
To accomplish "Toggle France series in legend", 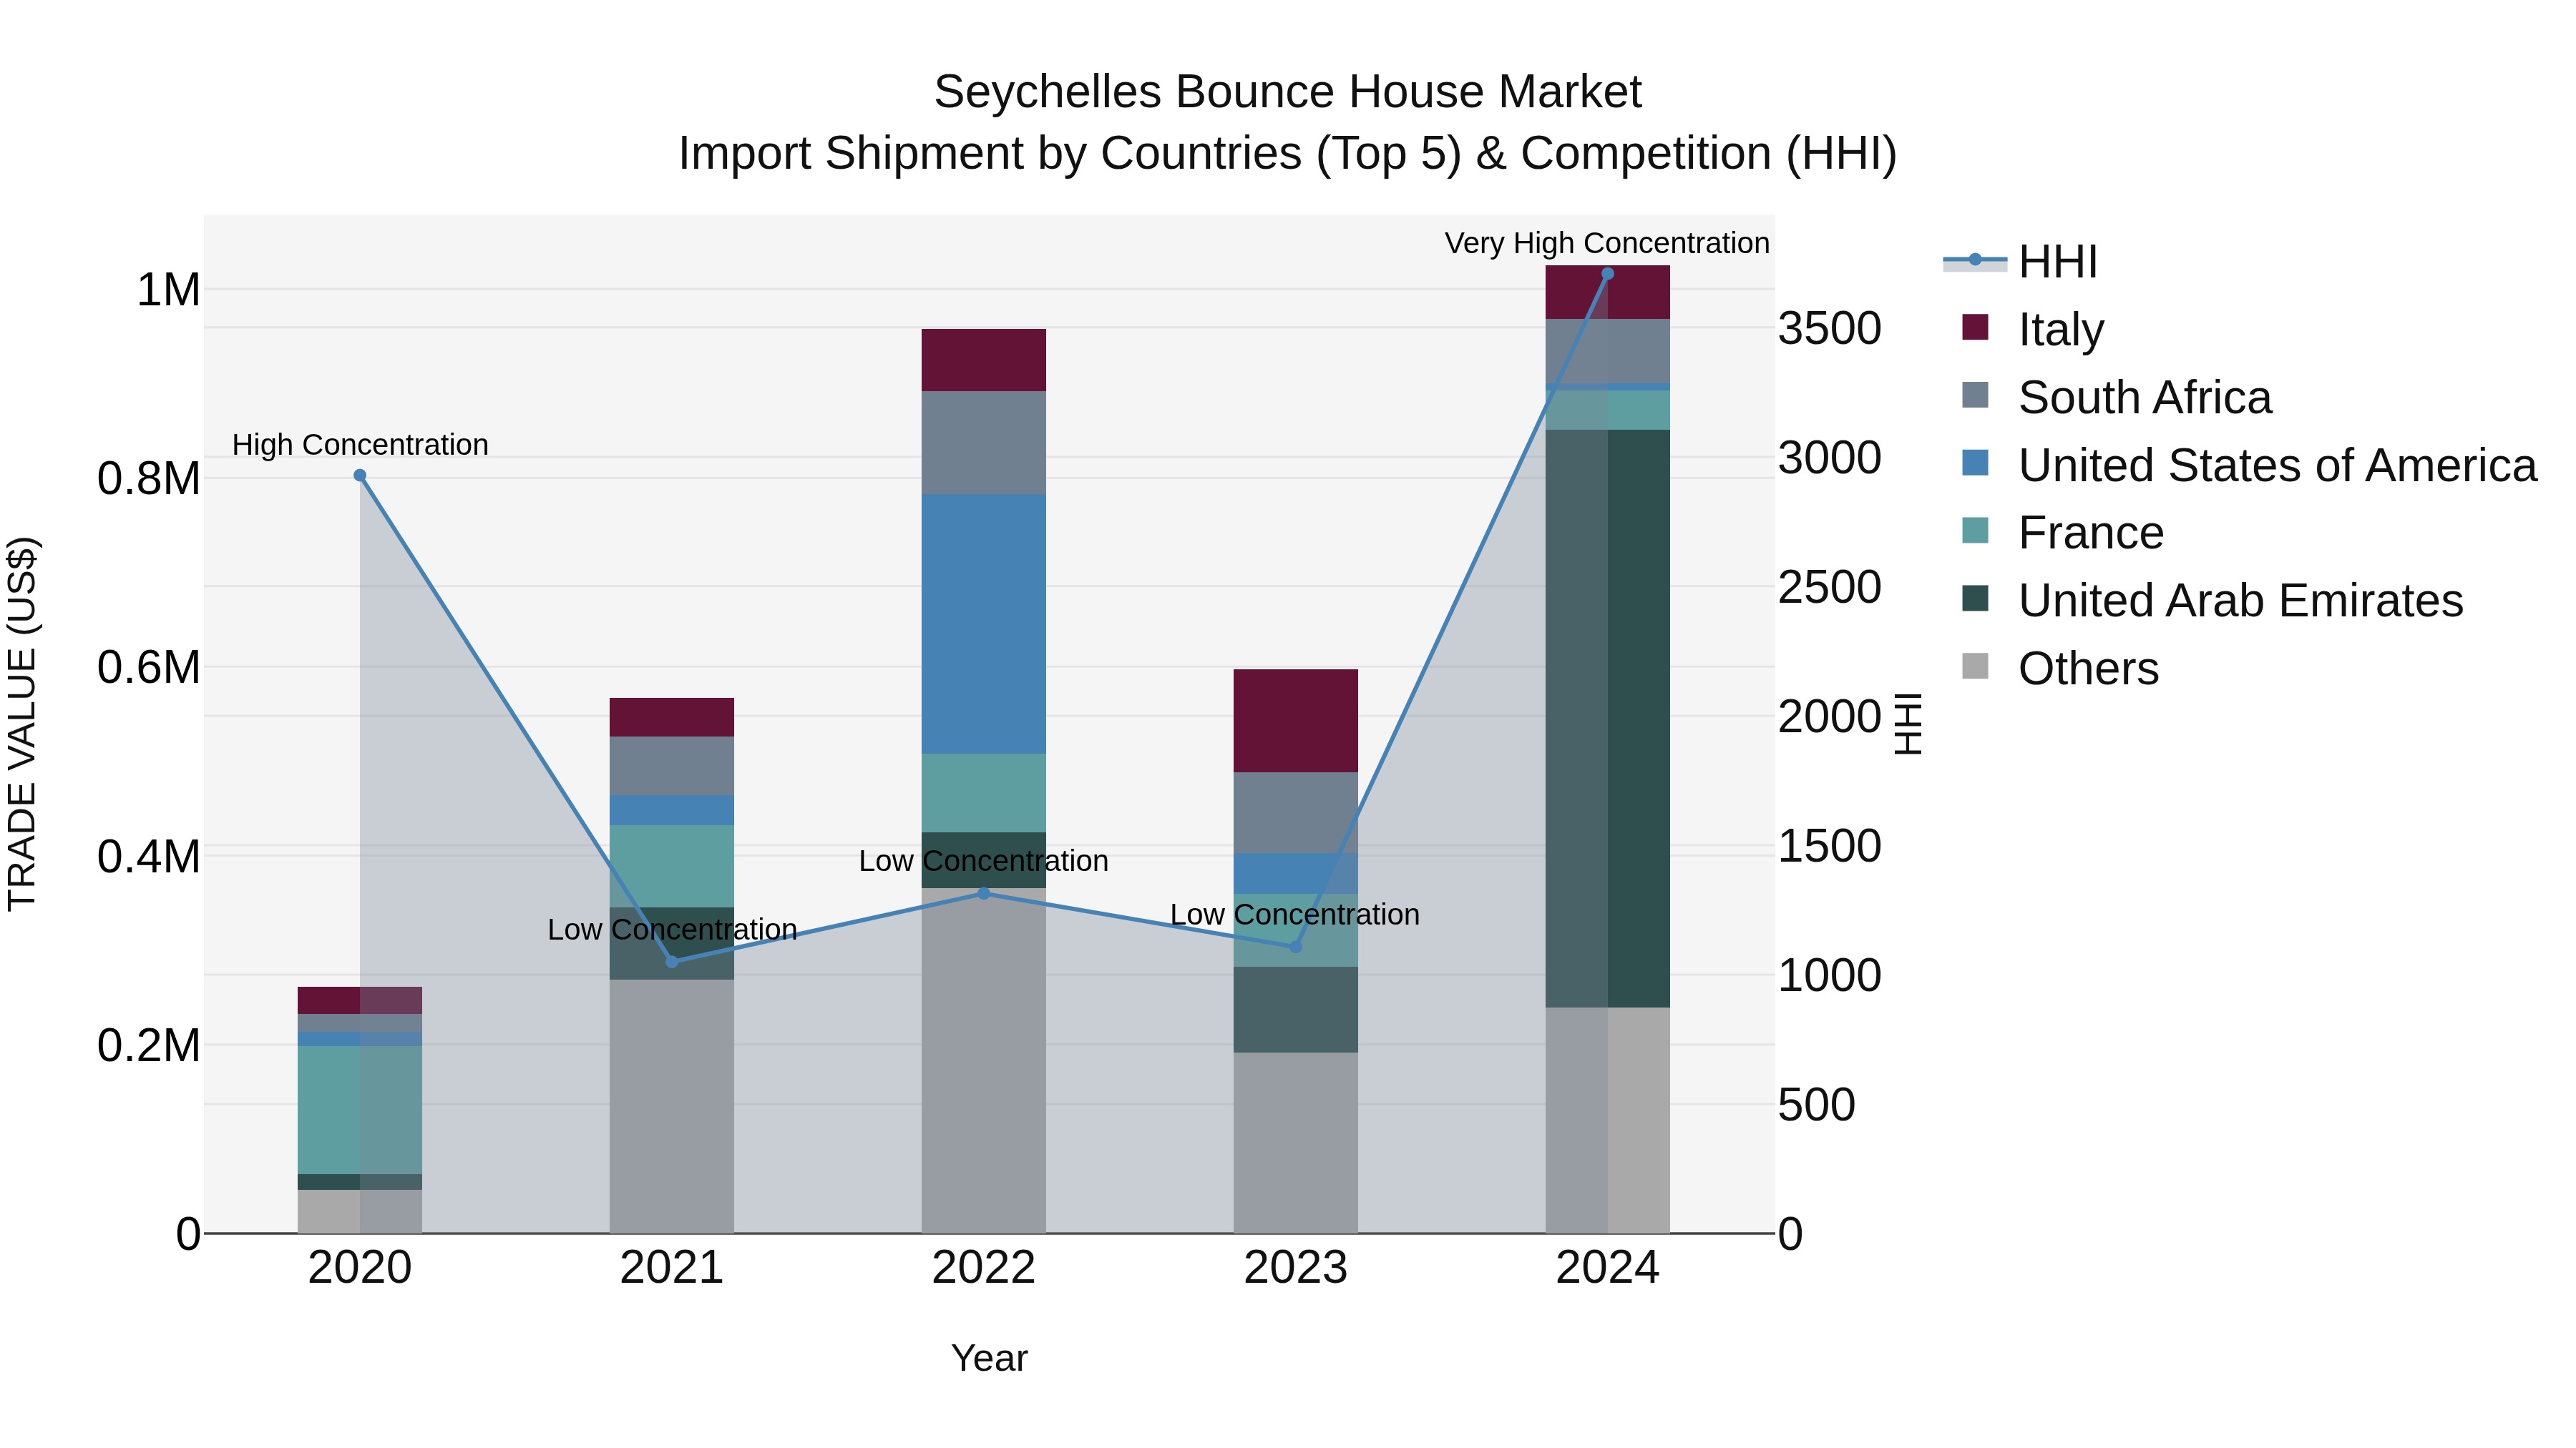I will pos(2063,533).
